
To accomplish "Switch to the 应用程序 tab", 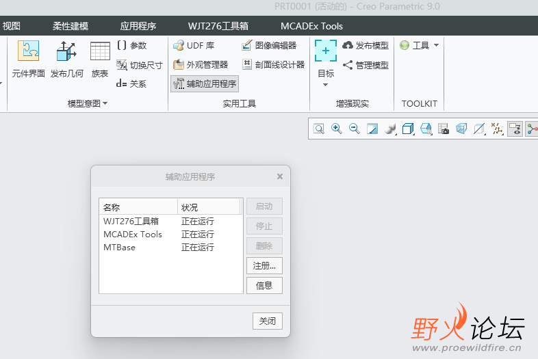I will (138, 26).
